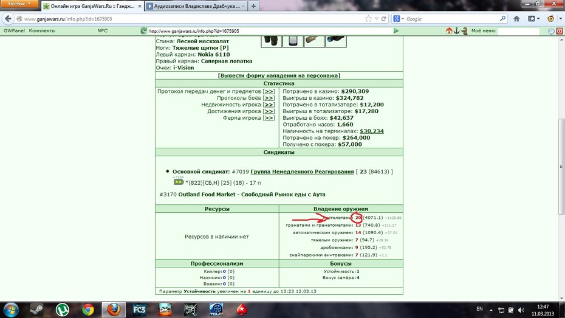Open the NPC menu
The width and height of the screenshot is (565, 318).
tap(102, 30)
